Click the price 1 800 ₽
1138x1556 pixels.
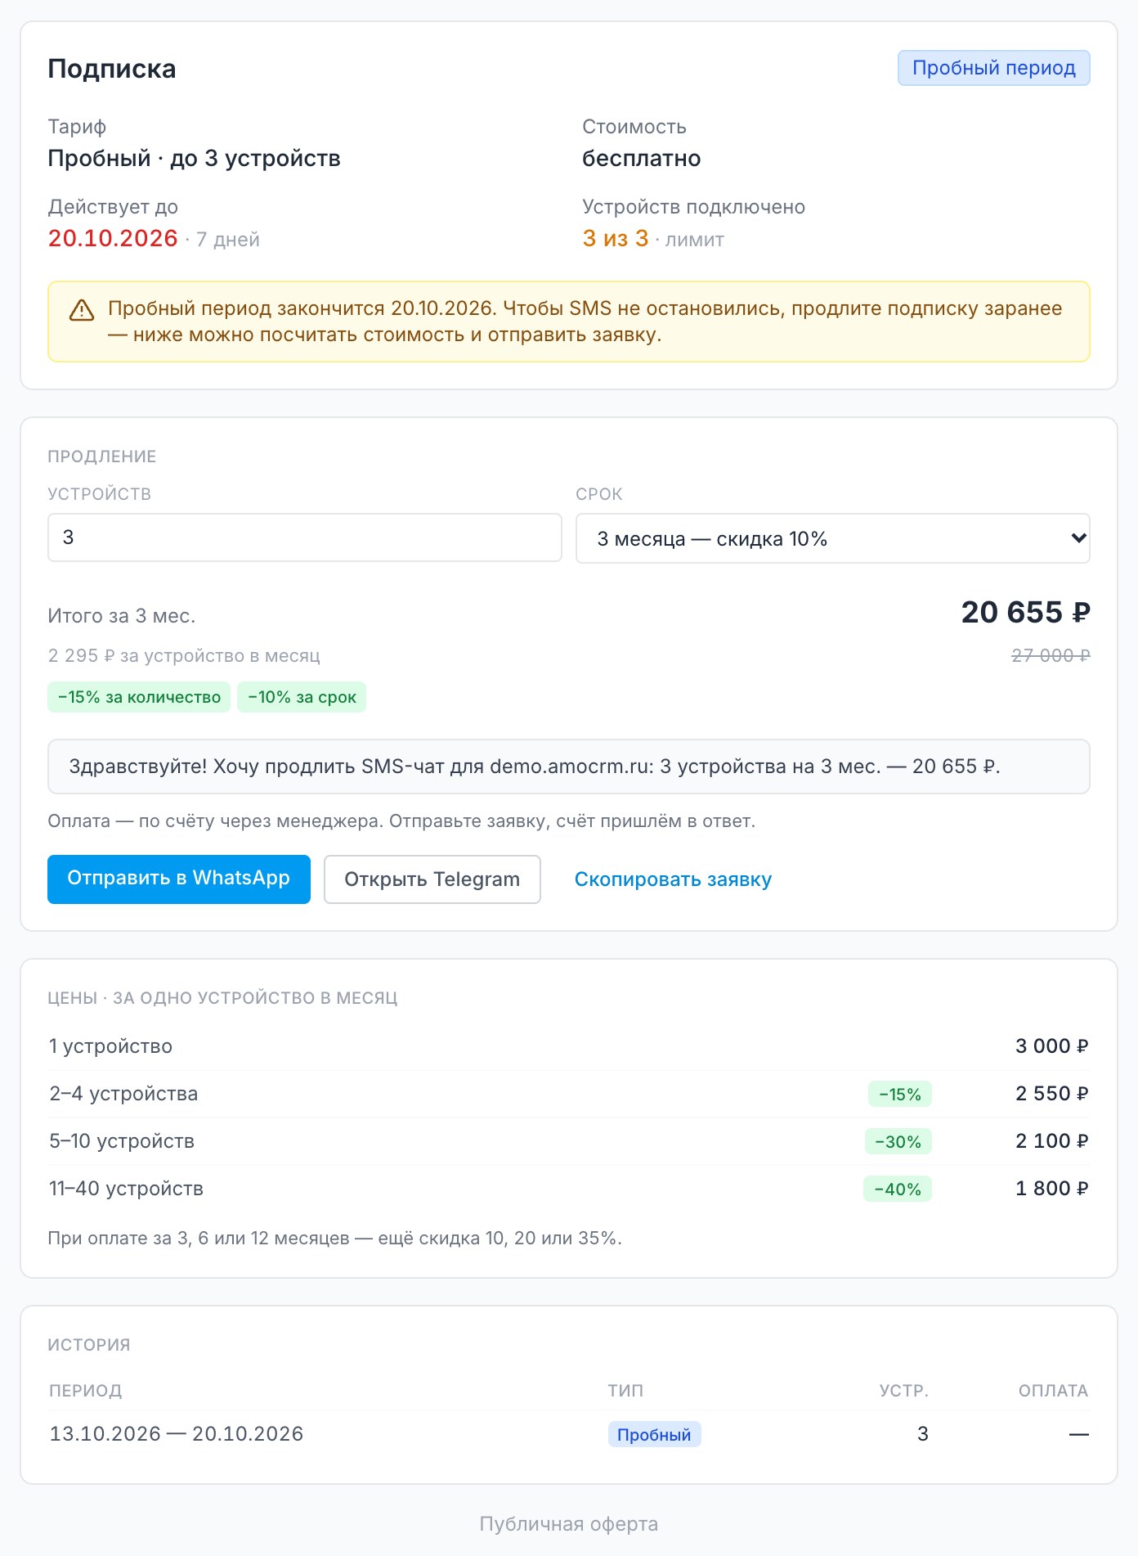[x=1052, y=1189]
